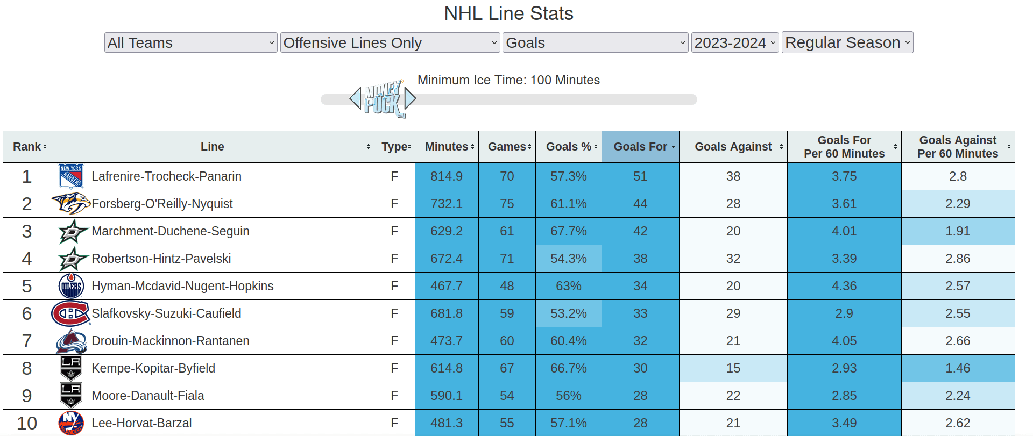The height and width of the screenshot is (436, 1033).
Task: Sort table by Goals % column
Action: coord(569,147)
